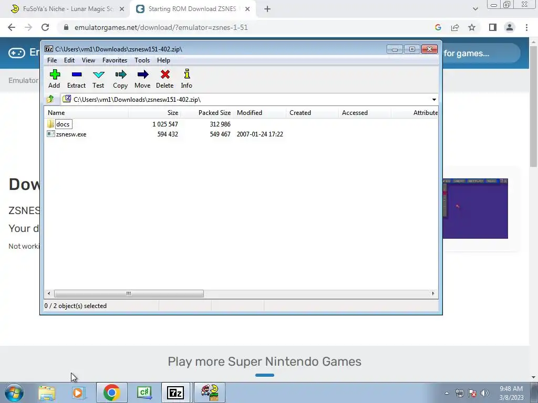538x403 pixels.
Task: Click the share page icon in Chrome
Action: coord(455,27)
